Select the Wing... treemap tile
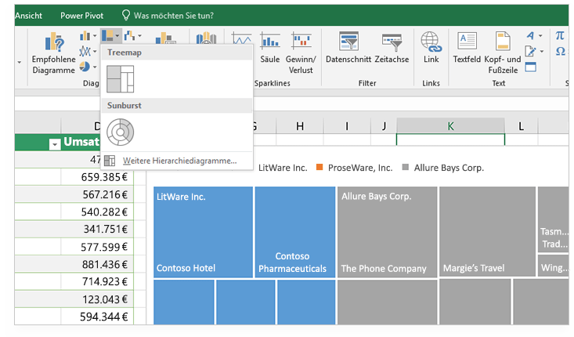Screen dimensions: 574x337 (x=553, y=266)
